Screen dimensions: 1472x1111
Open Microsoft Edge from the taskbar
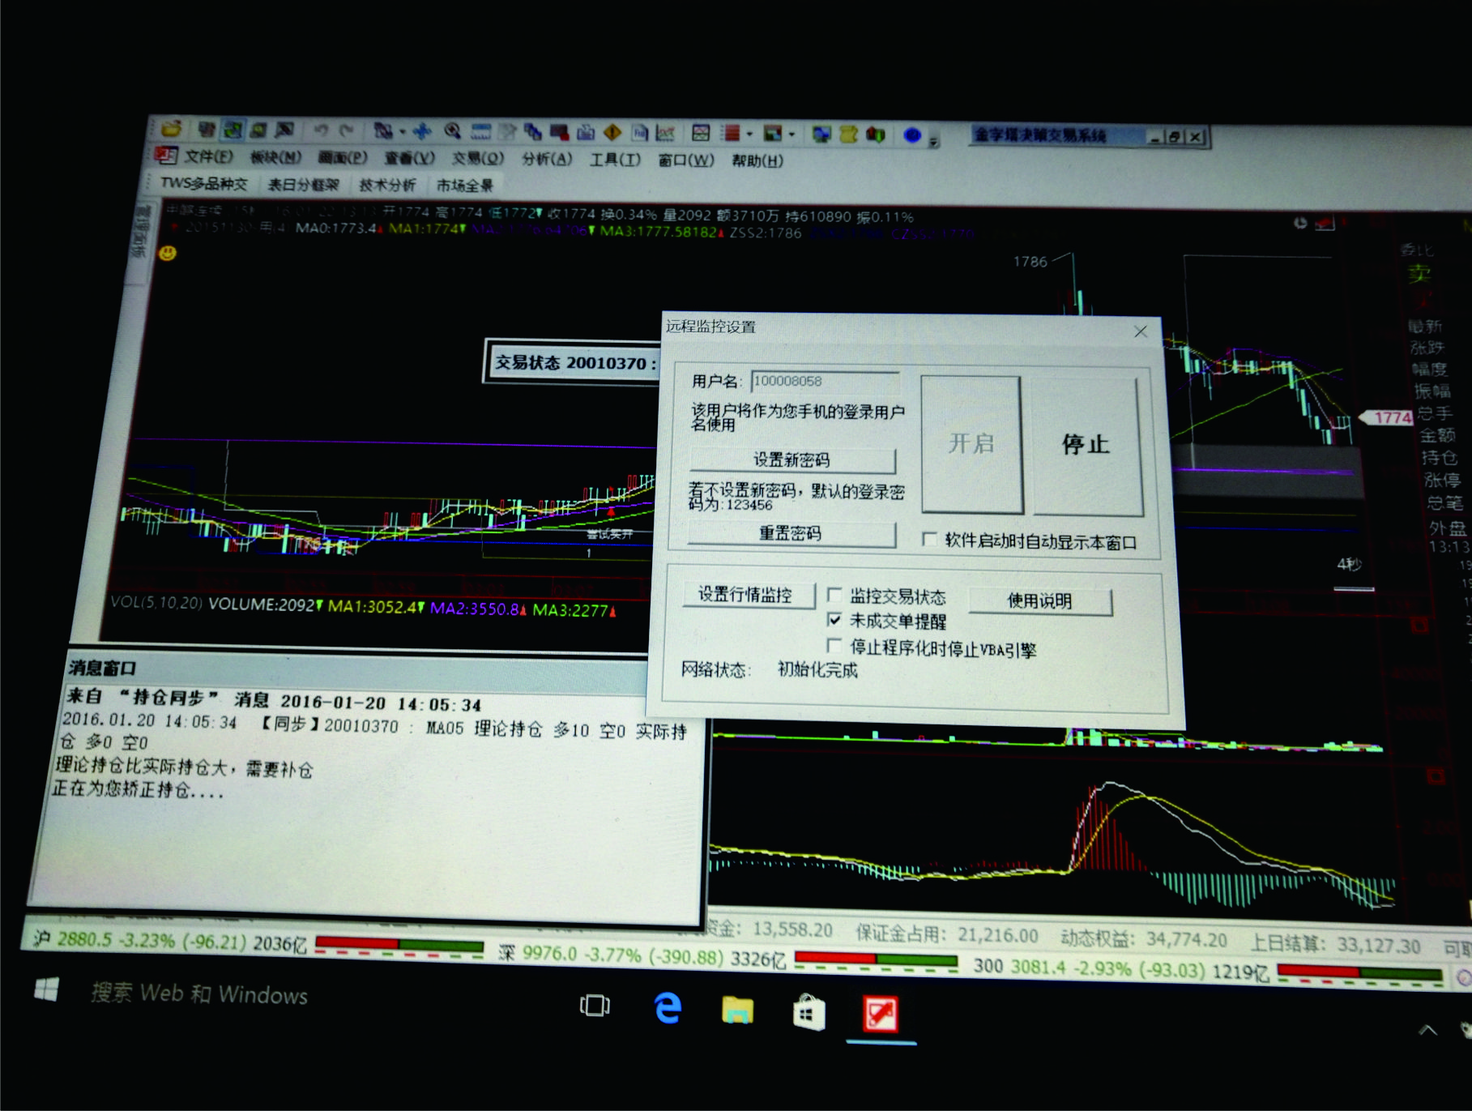(667, 1008)
